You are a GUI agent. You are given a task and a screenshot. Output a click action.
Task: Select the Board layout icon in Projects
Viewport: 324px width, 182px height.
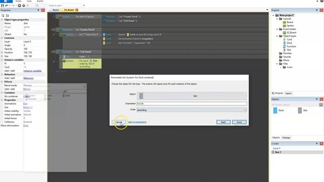click(x=285, y=22)
